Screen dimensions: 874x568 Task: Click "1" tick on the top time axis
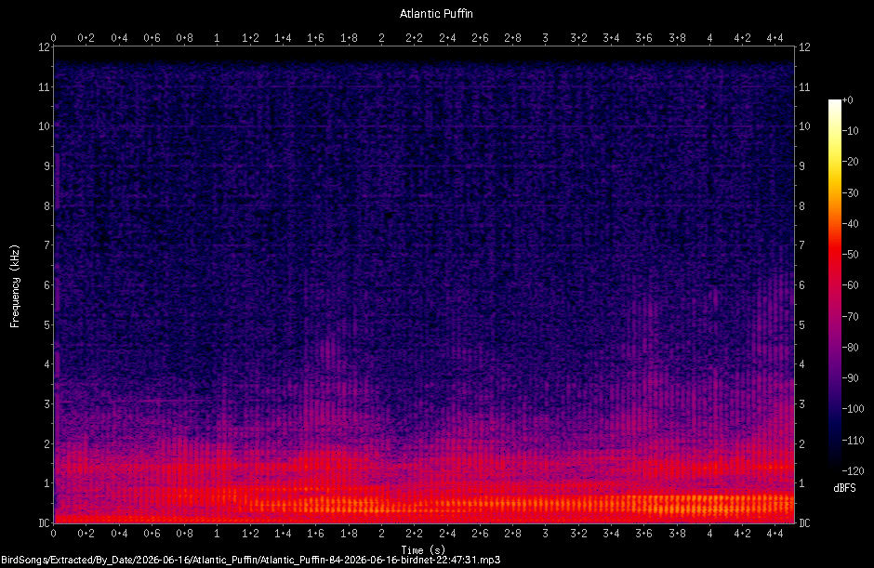click(x=217, y=38)
